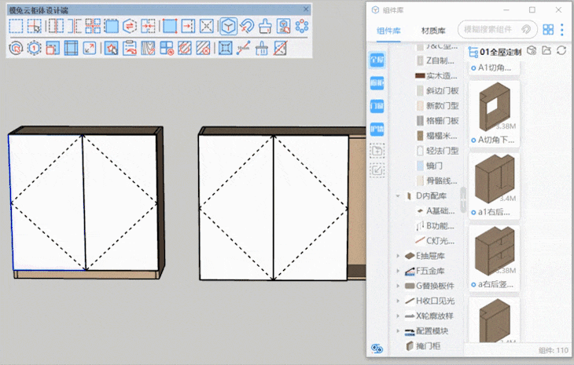The height and width of the screenshot is (365, 574).
Task: Click the resize diagonal arrows tool icon
Action: click(x=90, y=48)
